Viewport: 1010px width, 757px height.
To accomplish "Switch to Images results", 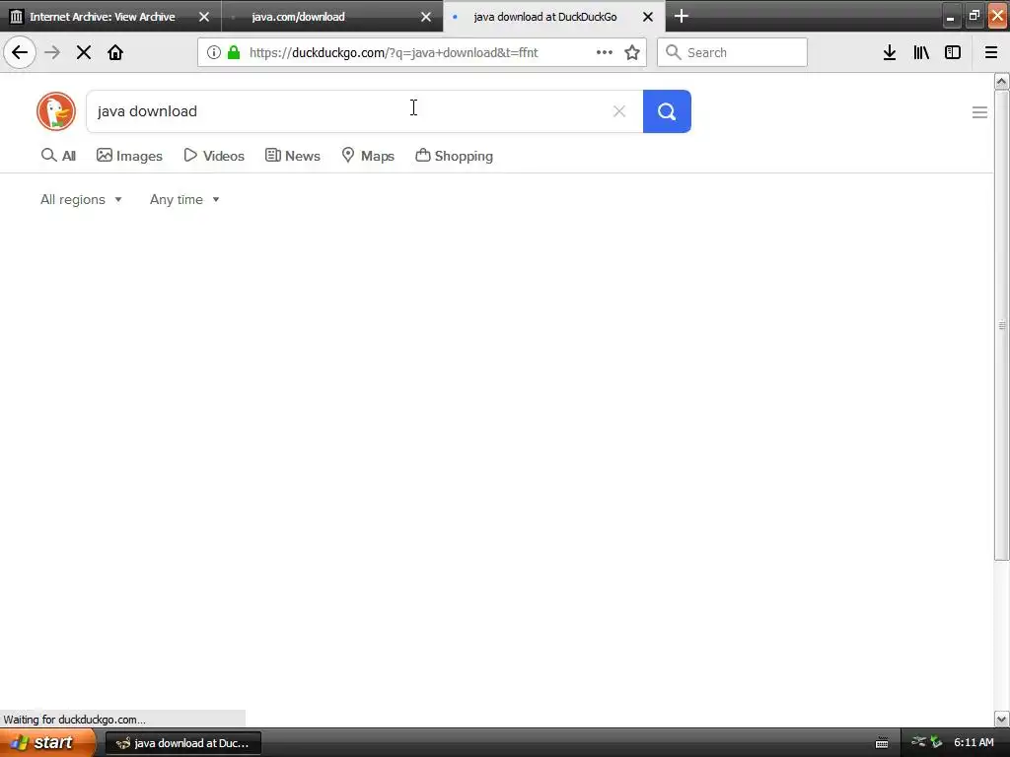I will click(x=129, y=156).
